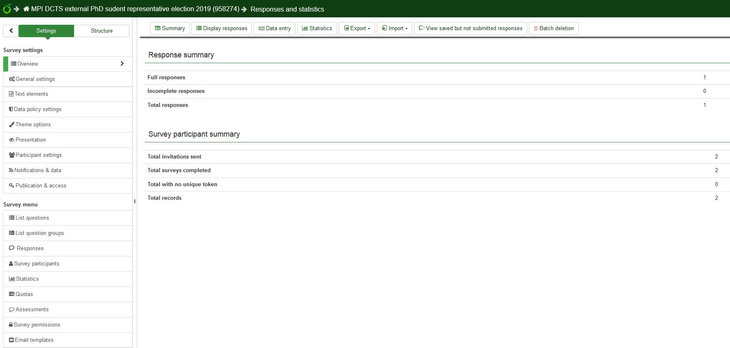The width and height of the screenshot is (730, 348).
Task: Click the Data policy shield icon
Action: [11, 109]
